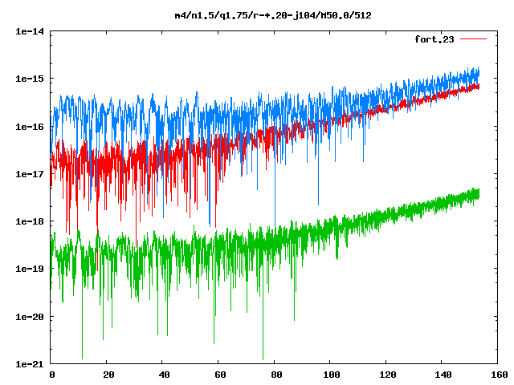Screen dimensions: 514x385
Task: Click the 1e-21 y-axis label
Action: [x=30, y=364]
